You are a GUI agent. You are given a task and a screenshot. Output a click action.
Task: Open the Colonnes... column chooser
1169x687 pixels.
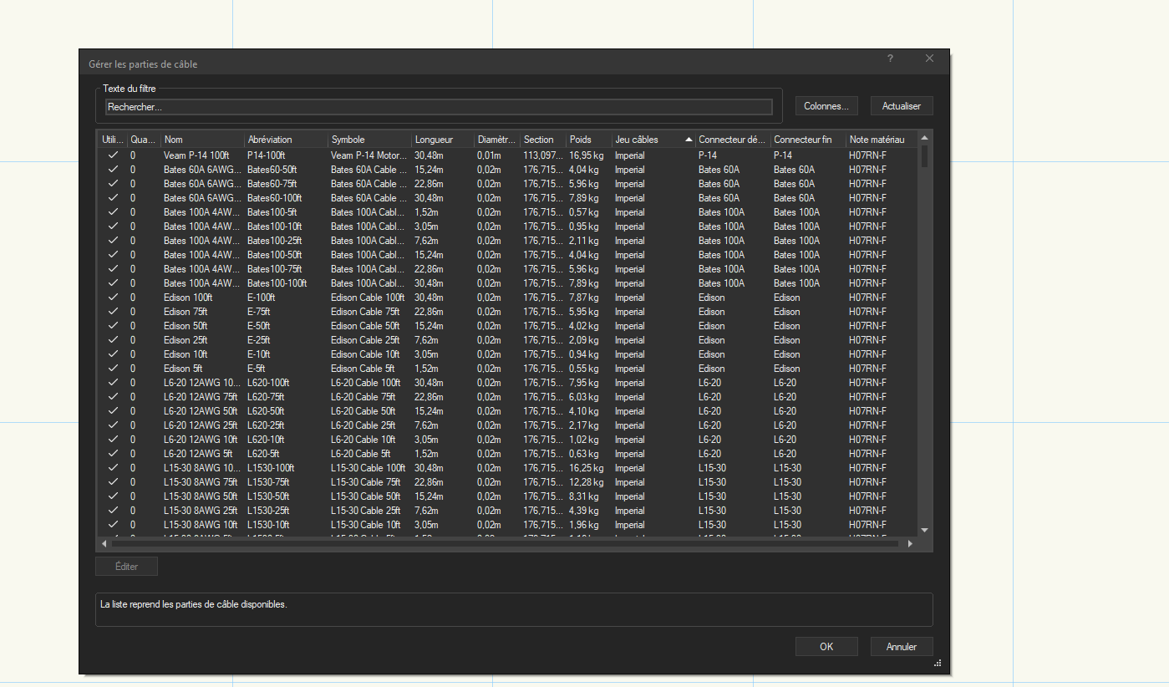[x=826, y=106]
